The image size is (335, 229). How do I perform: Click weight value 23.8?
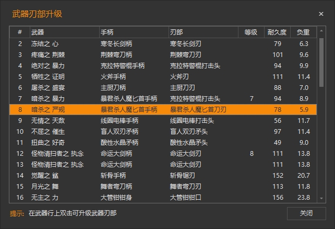[304, 197]
